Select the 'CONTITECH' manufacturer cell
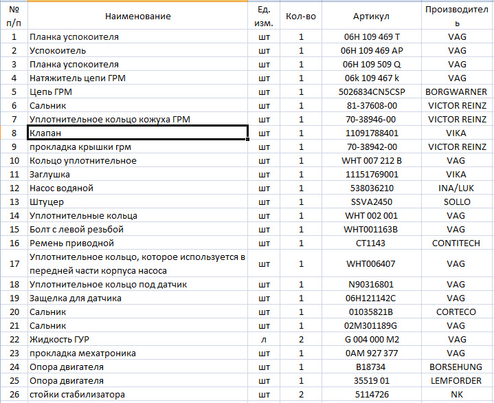Screen dimensions: 494x403 (458, 243)
